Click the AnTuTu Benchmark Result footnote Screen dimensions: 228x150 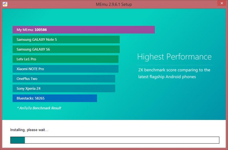pos(39,108)
